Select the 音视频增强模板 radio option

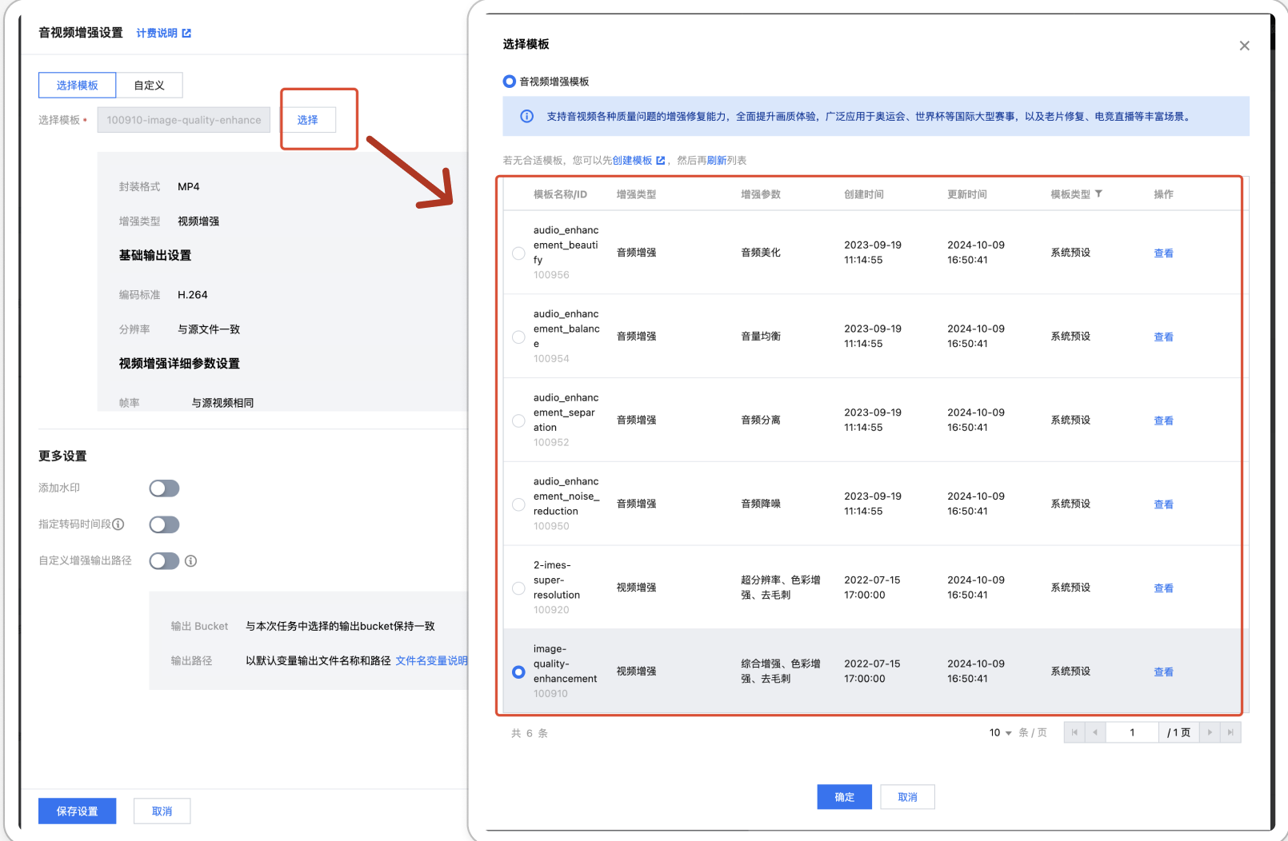coord(509,82)
